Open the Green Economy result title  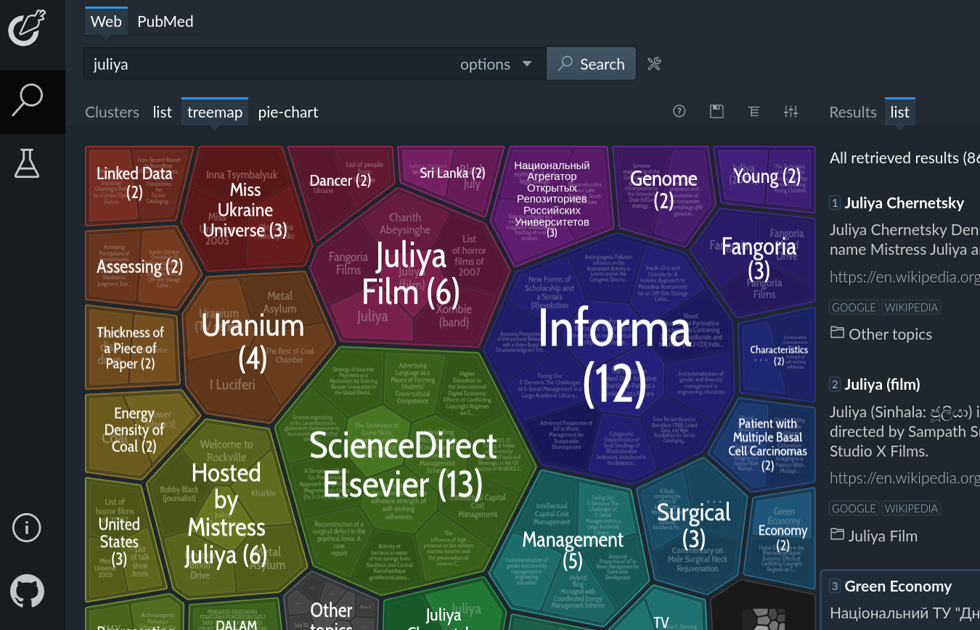[x=898, y=586]
